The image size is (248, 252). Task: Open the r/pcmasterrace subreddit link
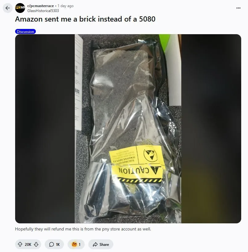(x=40, y=6)
